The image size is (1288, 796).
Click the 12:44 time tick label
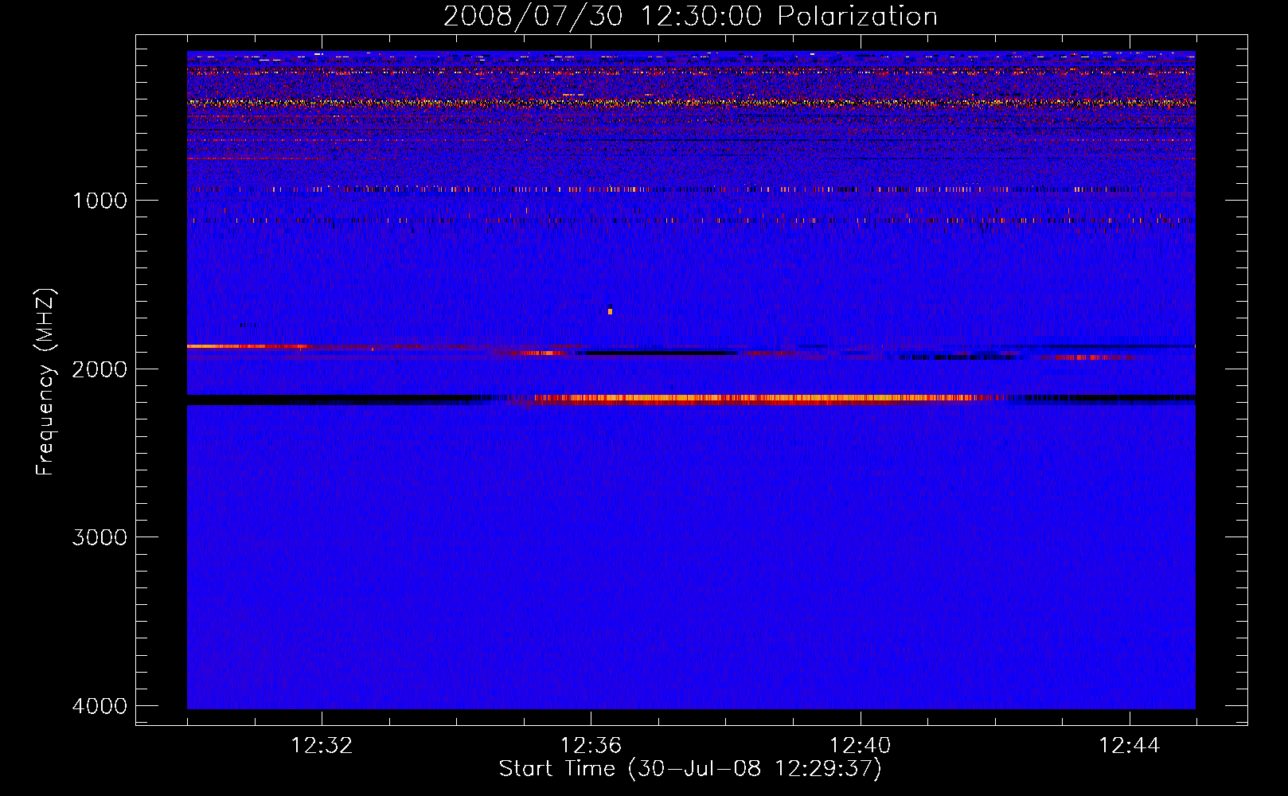click(x=1130, y=746)
